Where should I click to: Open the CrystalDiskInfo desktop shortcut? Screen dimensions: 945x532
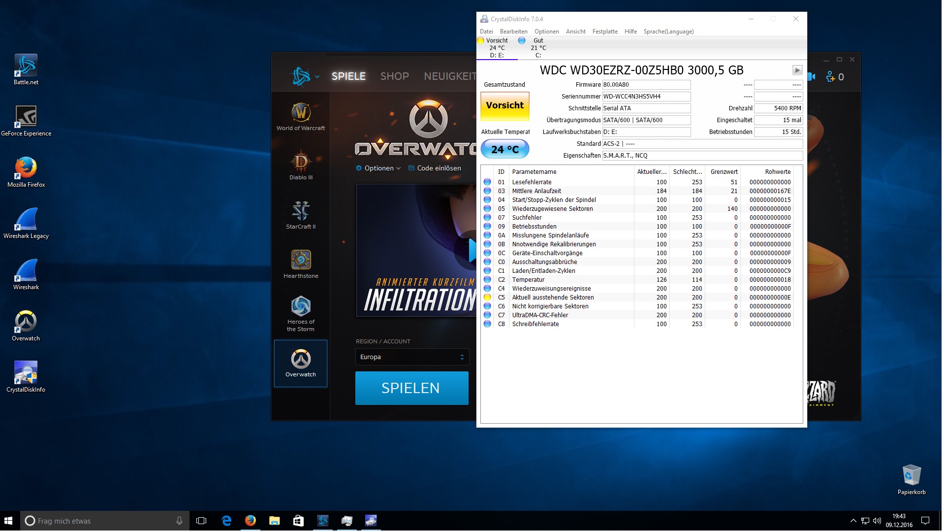click(x=26, y=377)
